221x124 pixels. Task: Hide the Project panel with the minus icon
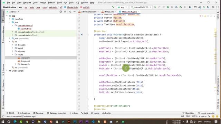click(75, 12)
